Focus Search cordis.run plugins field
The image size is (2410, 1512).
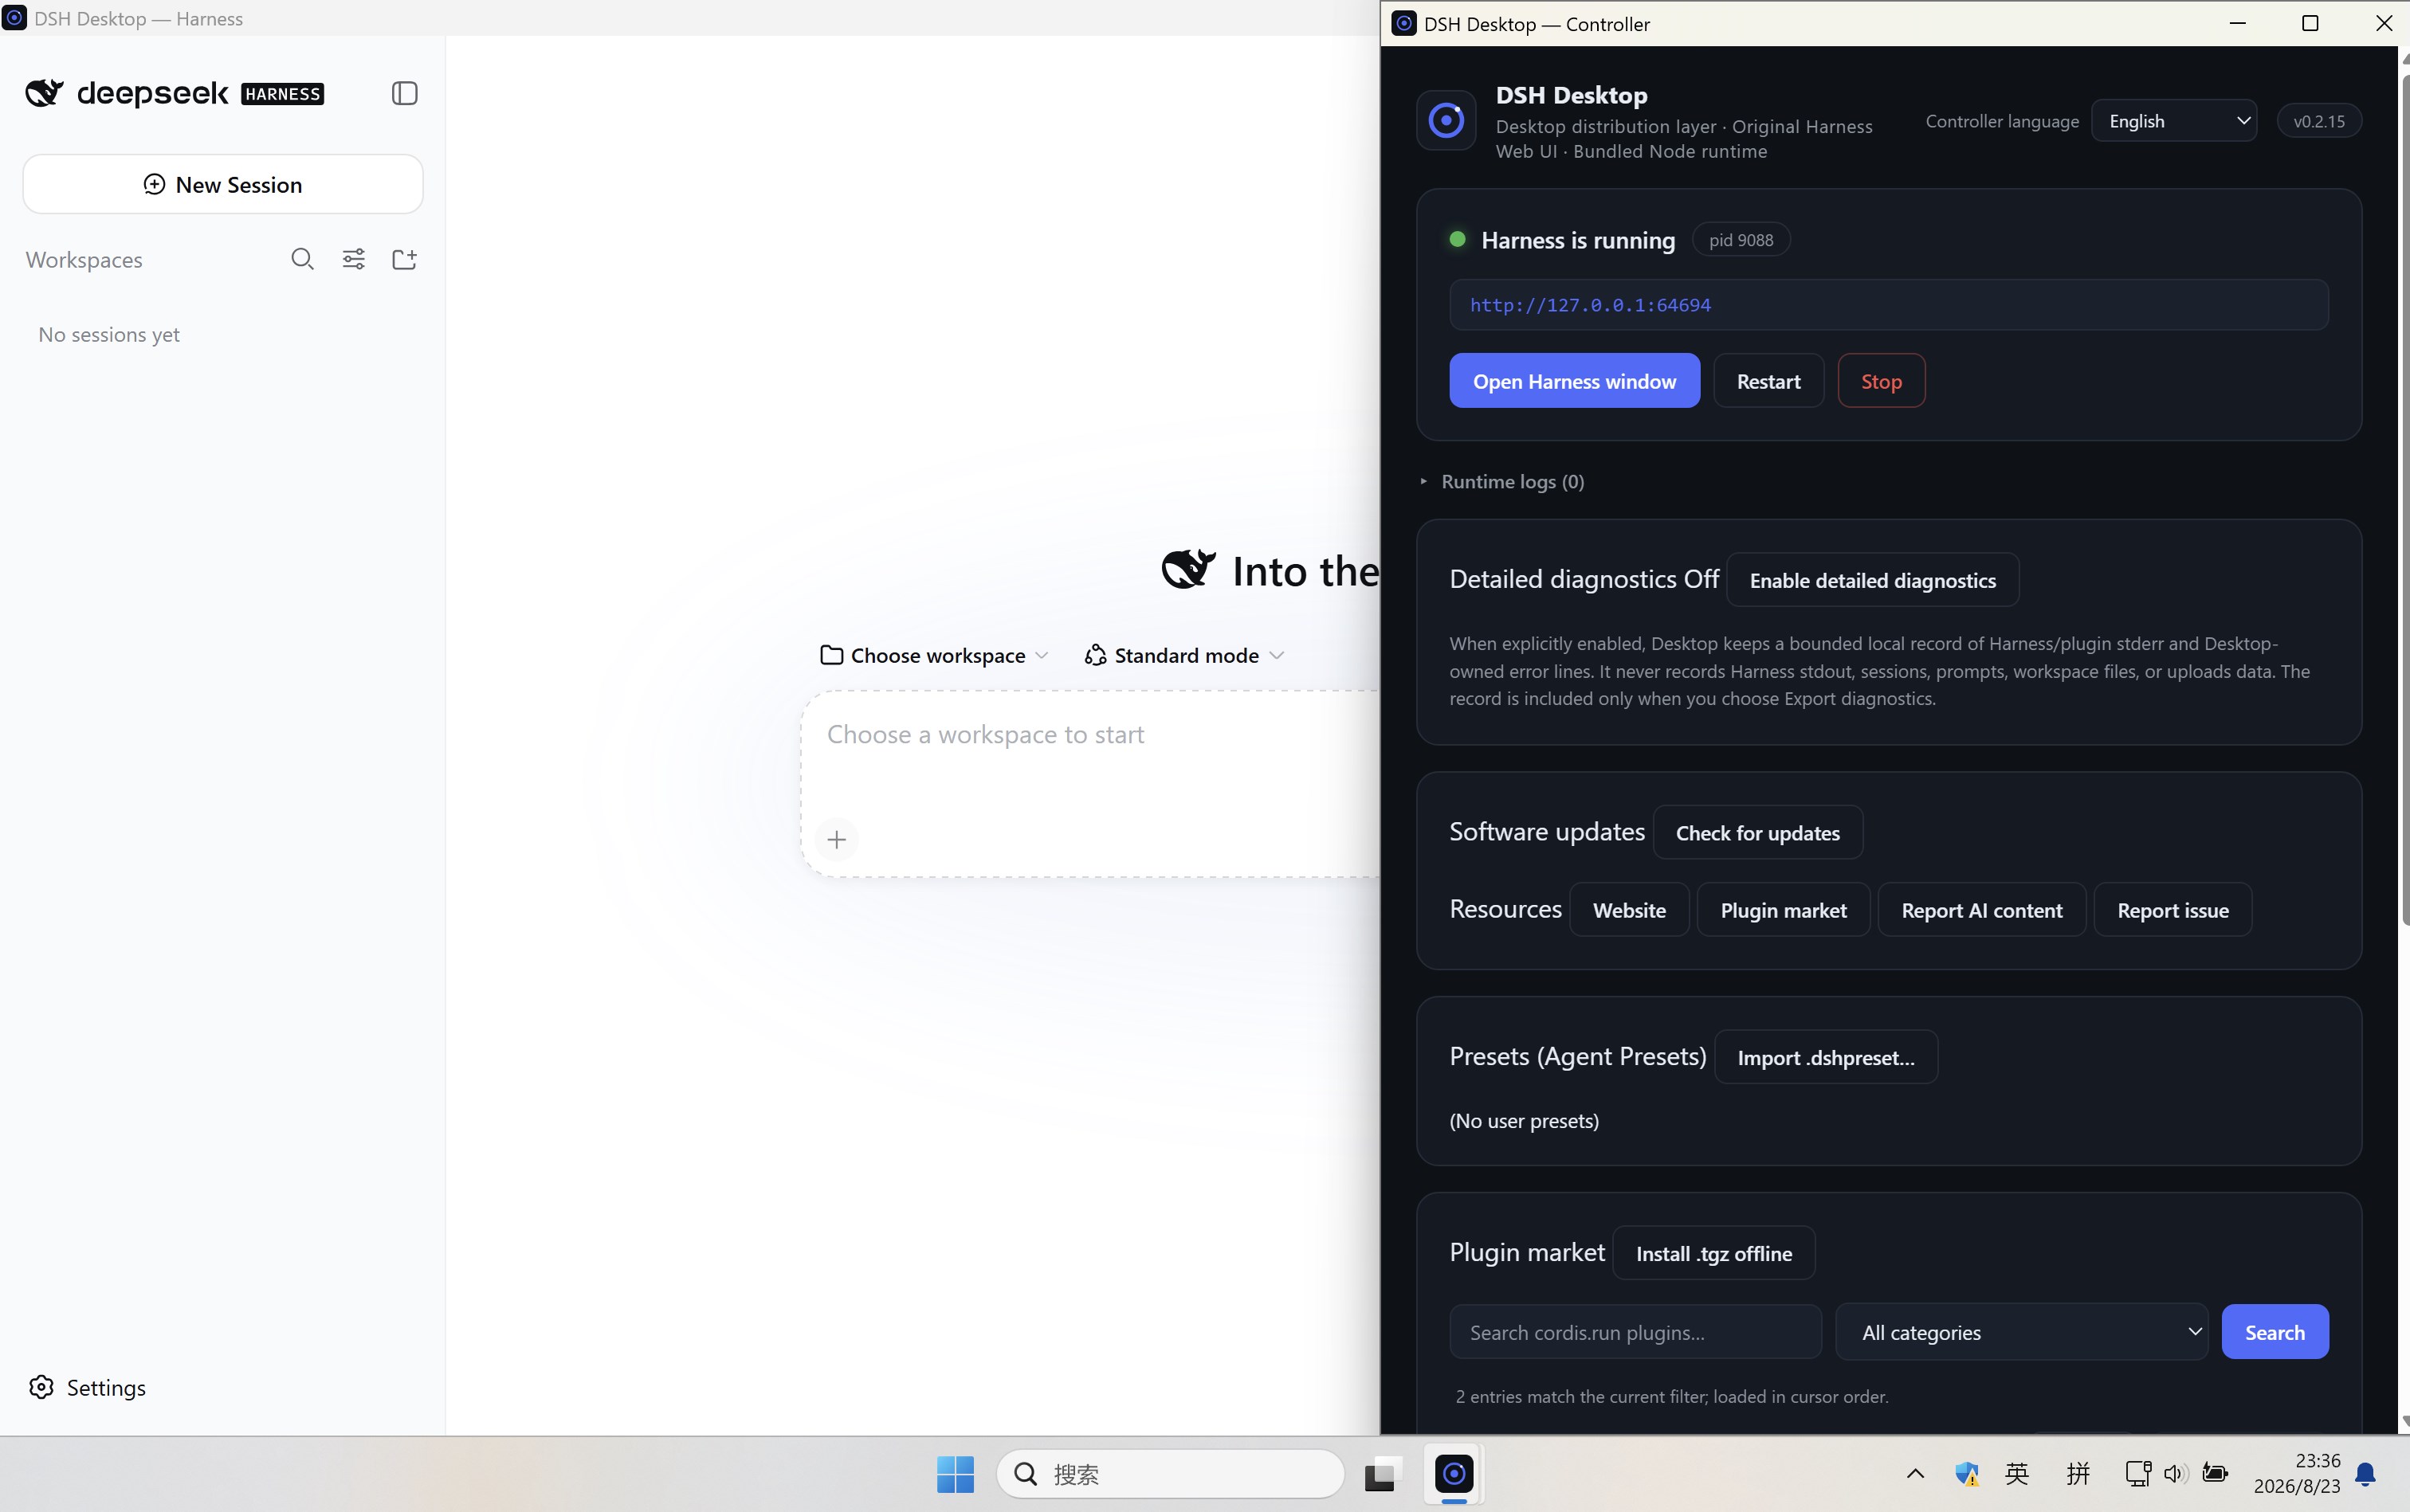coord(1635,1332)
